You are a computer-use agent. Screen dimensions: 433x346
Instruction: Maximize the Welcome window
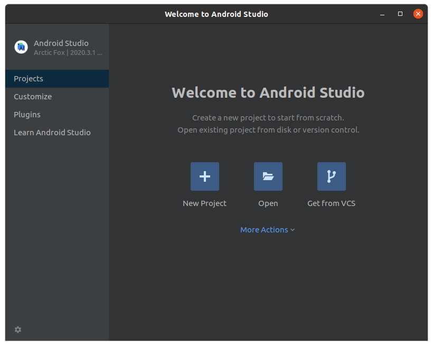(400, 14)
